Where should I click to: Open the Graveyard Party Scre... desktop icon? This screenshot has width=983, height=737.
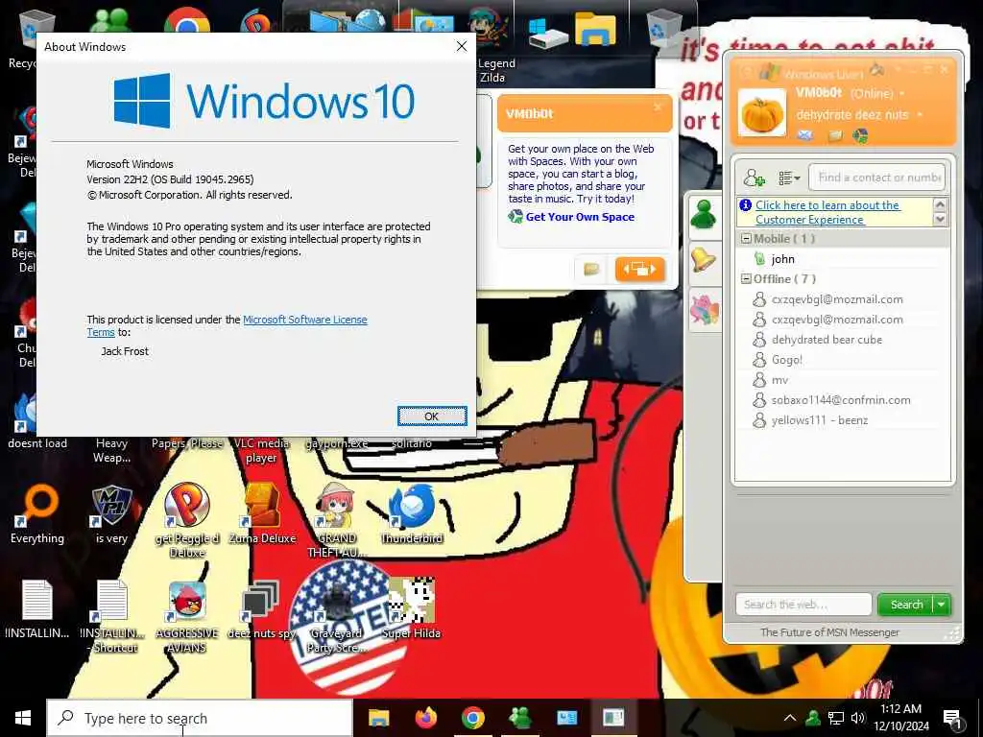(337, 617)
